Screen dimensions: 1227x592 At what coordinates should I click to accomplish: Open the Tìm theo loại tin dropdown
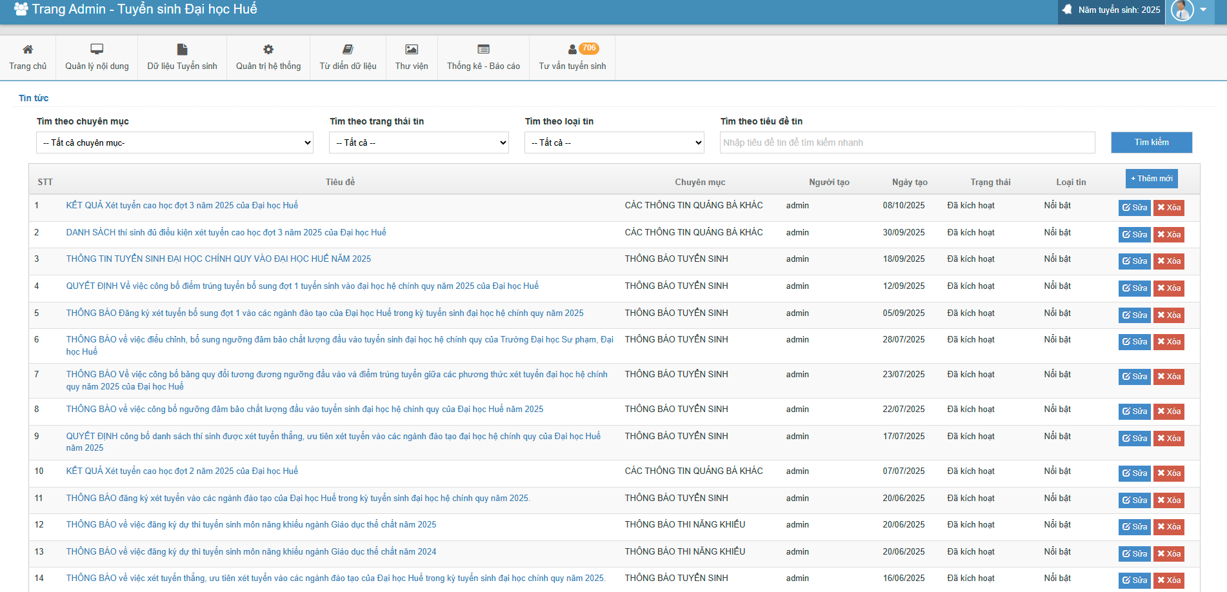[x=614, y=143]
